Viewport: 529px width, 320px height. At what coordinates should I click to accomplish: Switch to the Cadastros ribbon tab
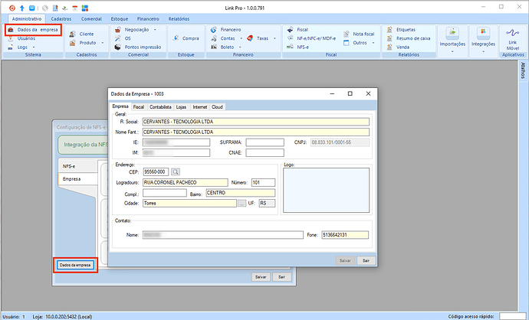coord(61,18)
